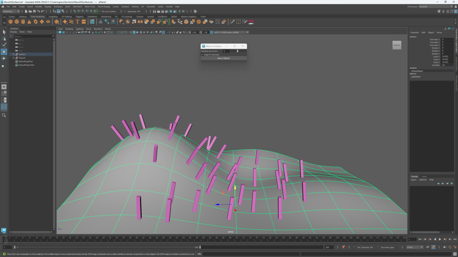Image resolution: width=458 pixels, height=257 pixels.
Task: Open the Channels menu in Channel Box
Action: click(x=414, y=32)
